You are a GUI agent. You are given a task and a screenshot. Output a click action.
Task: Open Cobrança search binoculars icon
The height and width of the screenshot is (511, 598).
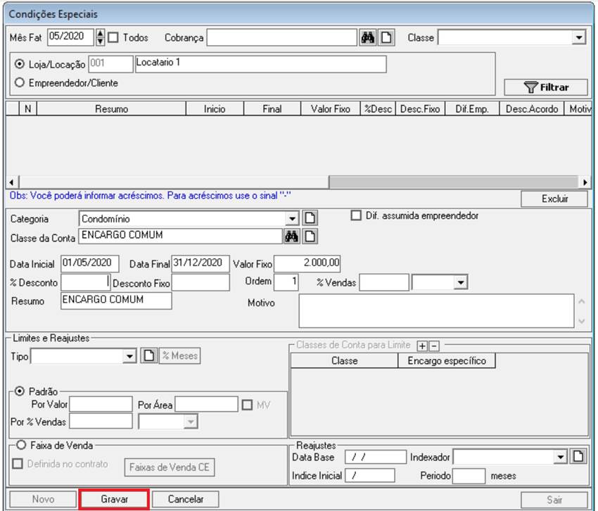coord(368,38)
